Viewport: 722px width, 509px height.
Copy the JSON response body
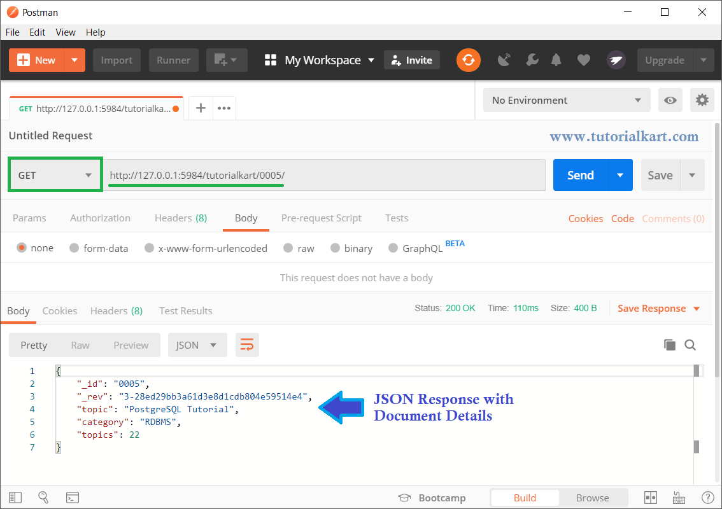tap(670, 344)
